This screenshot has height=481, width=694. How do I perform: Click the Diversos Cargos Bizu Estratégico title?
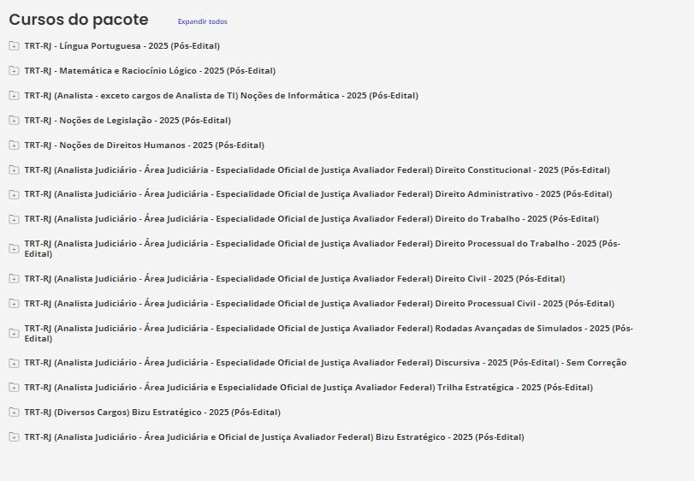point(152,412)
